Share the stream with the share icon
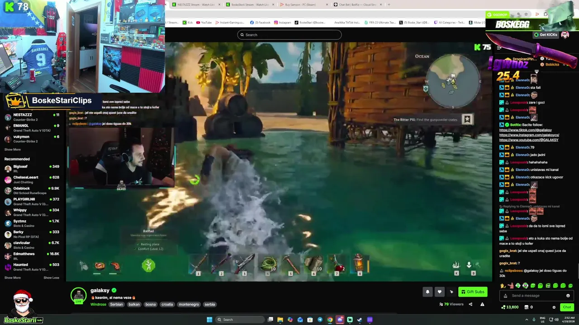The height and width of the screenshot is (325, 579). point(470,304)
